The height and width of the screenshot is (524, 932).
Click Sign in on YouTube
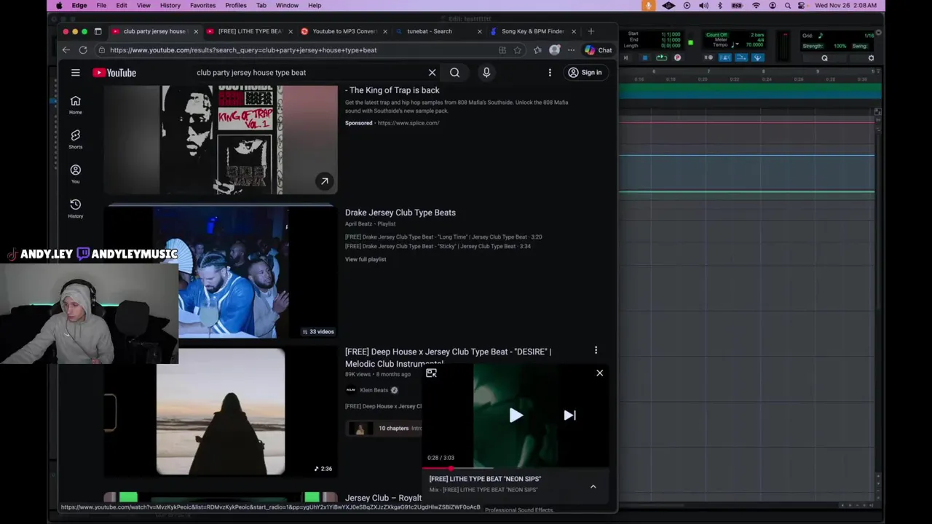pyautogui.click(x=585, y=73)
